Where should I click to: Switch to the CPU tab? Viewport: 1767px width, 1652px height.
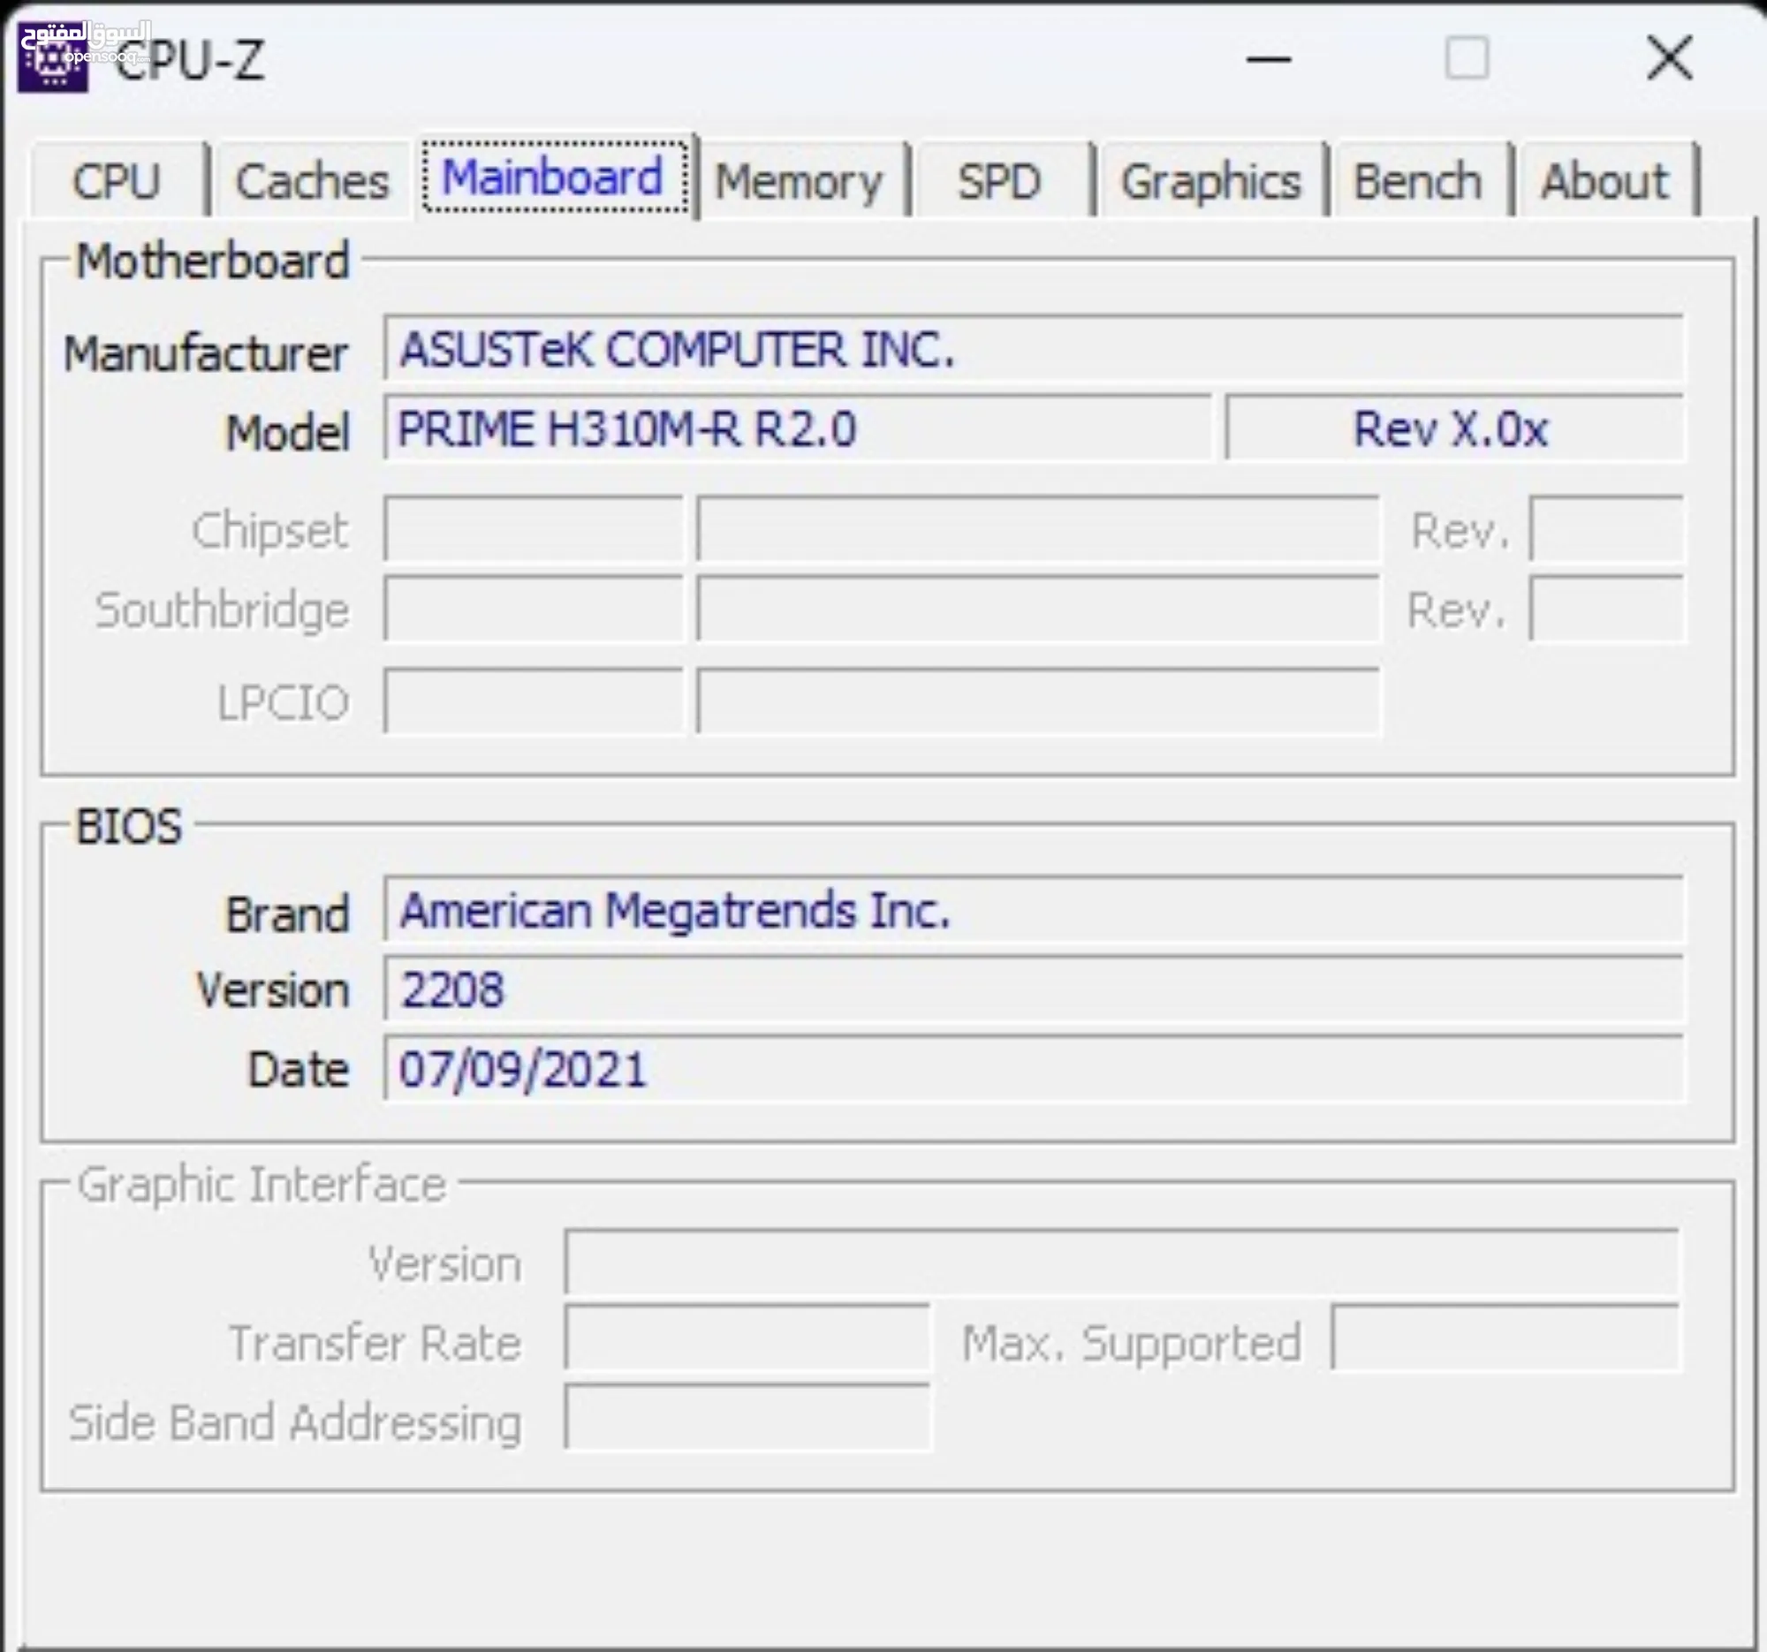tap(117, 181)
